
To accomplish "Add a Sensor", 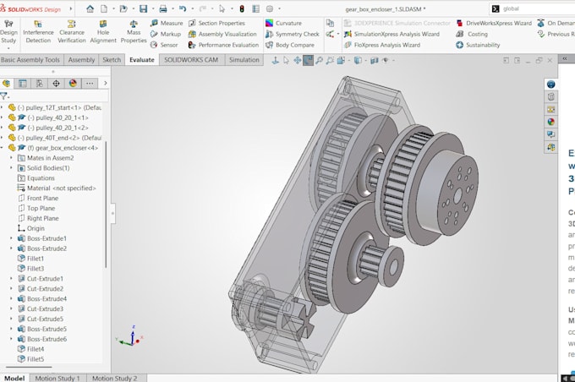I will (x=164, y=45).
